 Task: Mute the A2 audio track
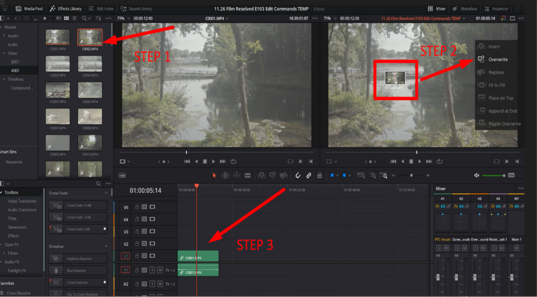click(160, 284)
